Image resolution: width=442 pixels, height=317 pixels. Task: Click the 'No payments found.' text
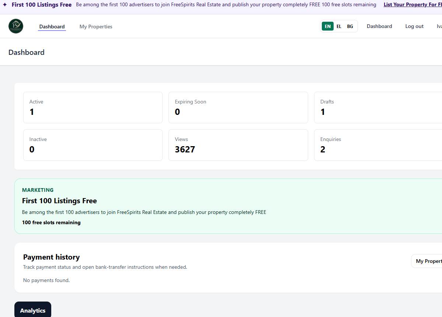(x=46, y=280)
